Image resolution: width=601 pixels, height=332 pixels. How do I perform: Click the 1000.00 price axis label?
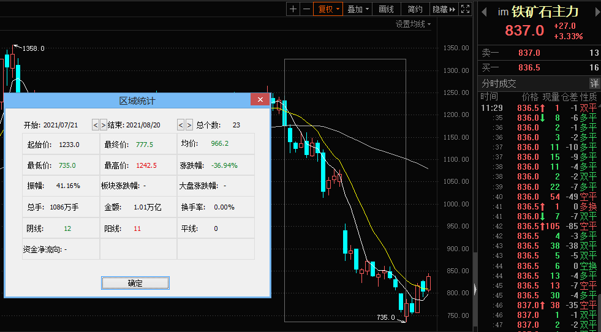[x=456, y=204]
